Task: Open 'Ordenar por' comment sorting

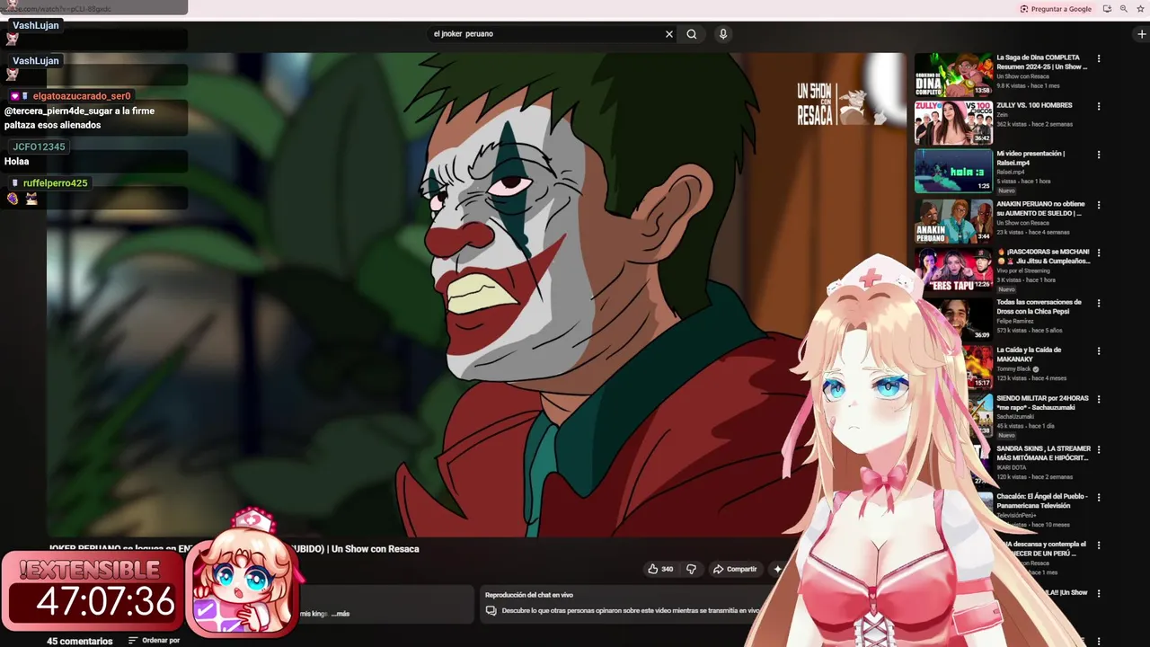Action: [154, 641]
